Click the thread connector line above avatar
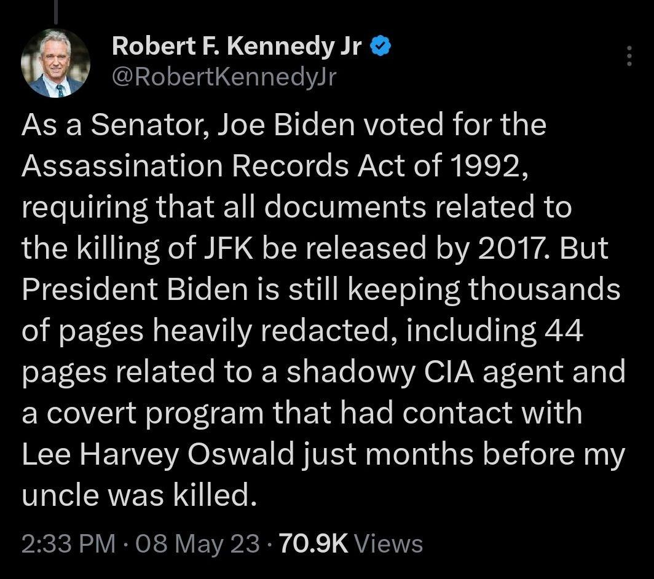Screen dimensions: 654x579 click(56, 11)
